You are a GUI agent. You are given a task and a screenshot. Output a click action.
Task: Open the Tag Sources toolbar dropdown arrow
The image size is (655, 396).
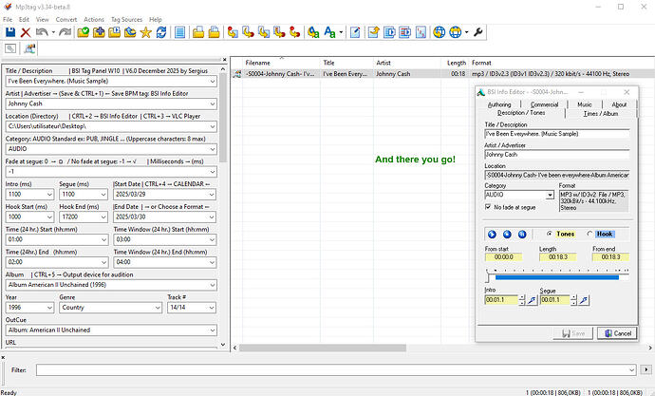click(x=466, y=32)
